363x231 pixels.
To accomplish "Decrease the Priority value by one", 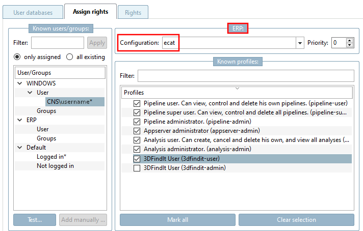I will [349, 45].
